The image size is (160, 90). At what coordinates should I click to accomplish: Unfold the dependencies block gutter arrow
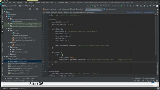(x=45, y=71)
